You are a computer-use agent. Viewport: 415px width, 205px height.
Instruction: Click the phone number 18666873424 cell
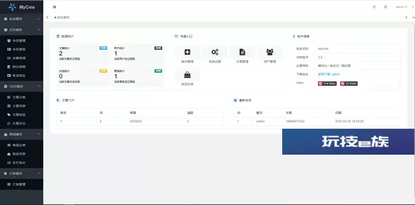[295, 121]
